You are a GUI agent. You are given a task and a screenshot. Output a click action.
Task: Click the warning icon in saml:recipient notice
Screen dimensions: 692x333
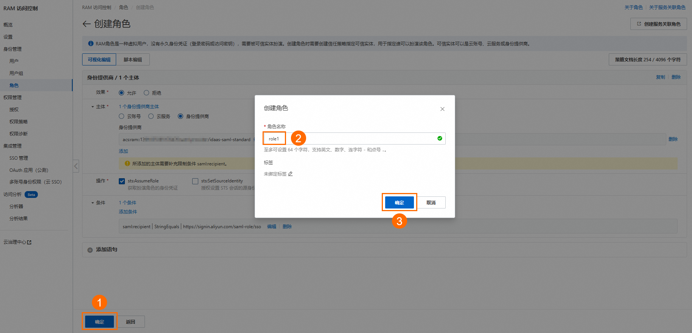tap(127, 163)
